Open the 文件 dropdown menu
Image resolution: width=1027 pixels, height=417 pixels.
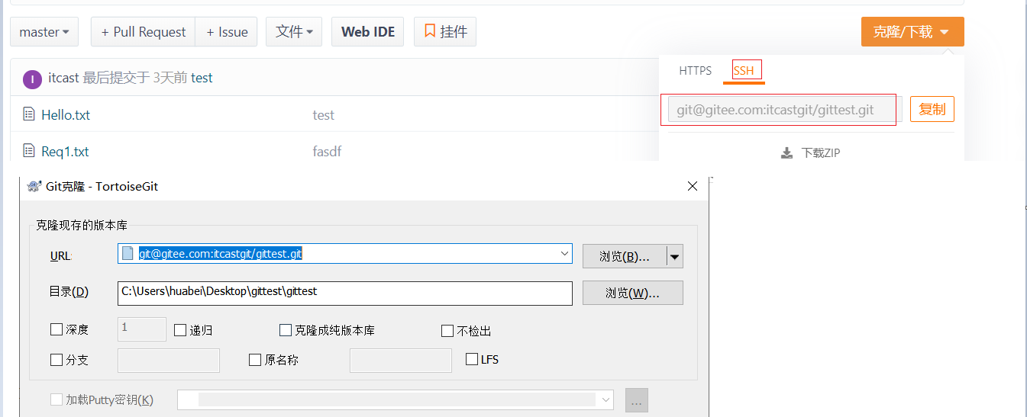click(294, 32)
